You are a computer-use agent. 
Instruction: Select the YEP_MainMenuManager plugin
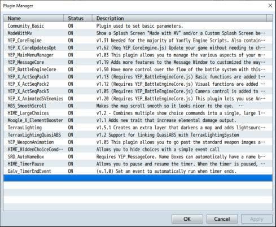[138, 55]
